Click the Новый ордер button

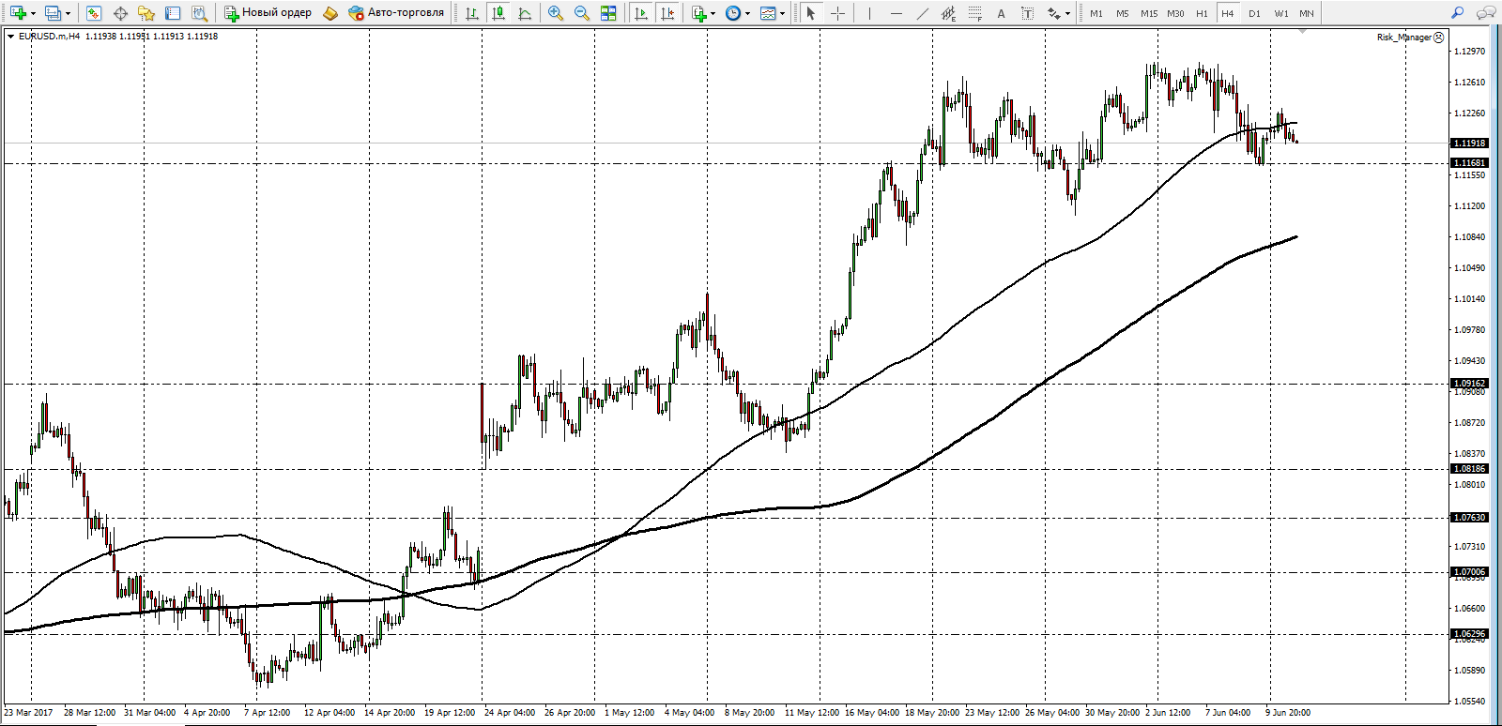point(268,13)
